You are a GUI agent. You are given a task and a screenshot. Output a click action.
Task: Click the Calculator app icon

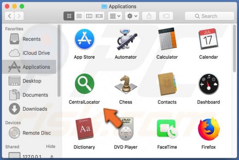click(x=167, y=39)
